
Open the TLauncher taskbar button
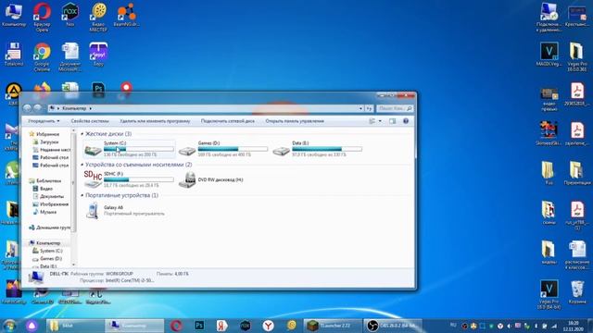tap(333, 326)
